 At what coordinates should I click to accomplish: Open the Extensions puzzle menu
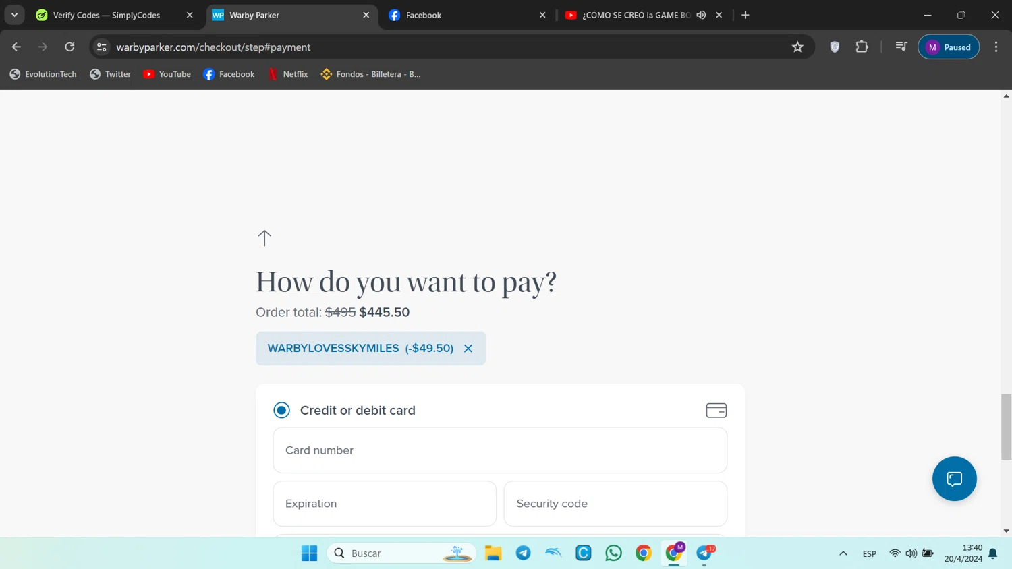tap(862, 47)
